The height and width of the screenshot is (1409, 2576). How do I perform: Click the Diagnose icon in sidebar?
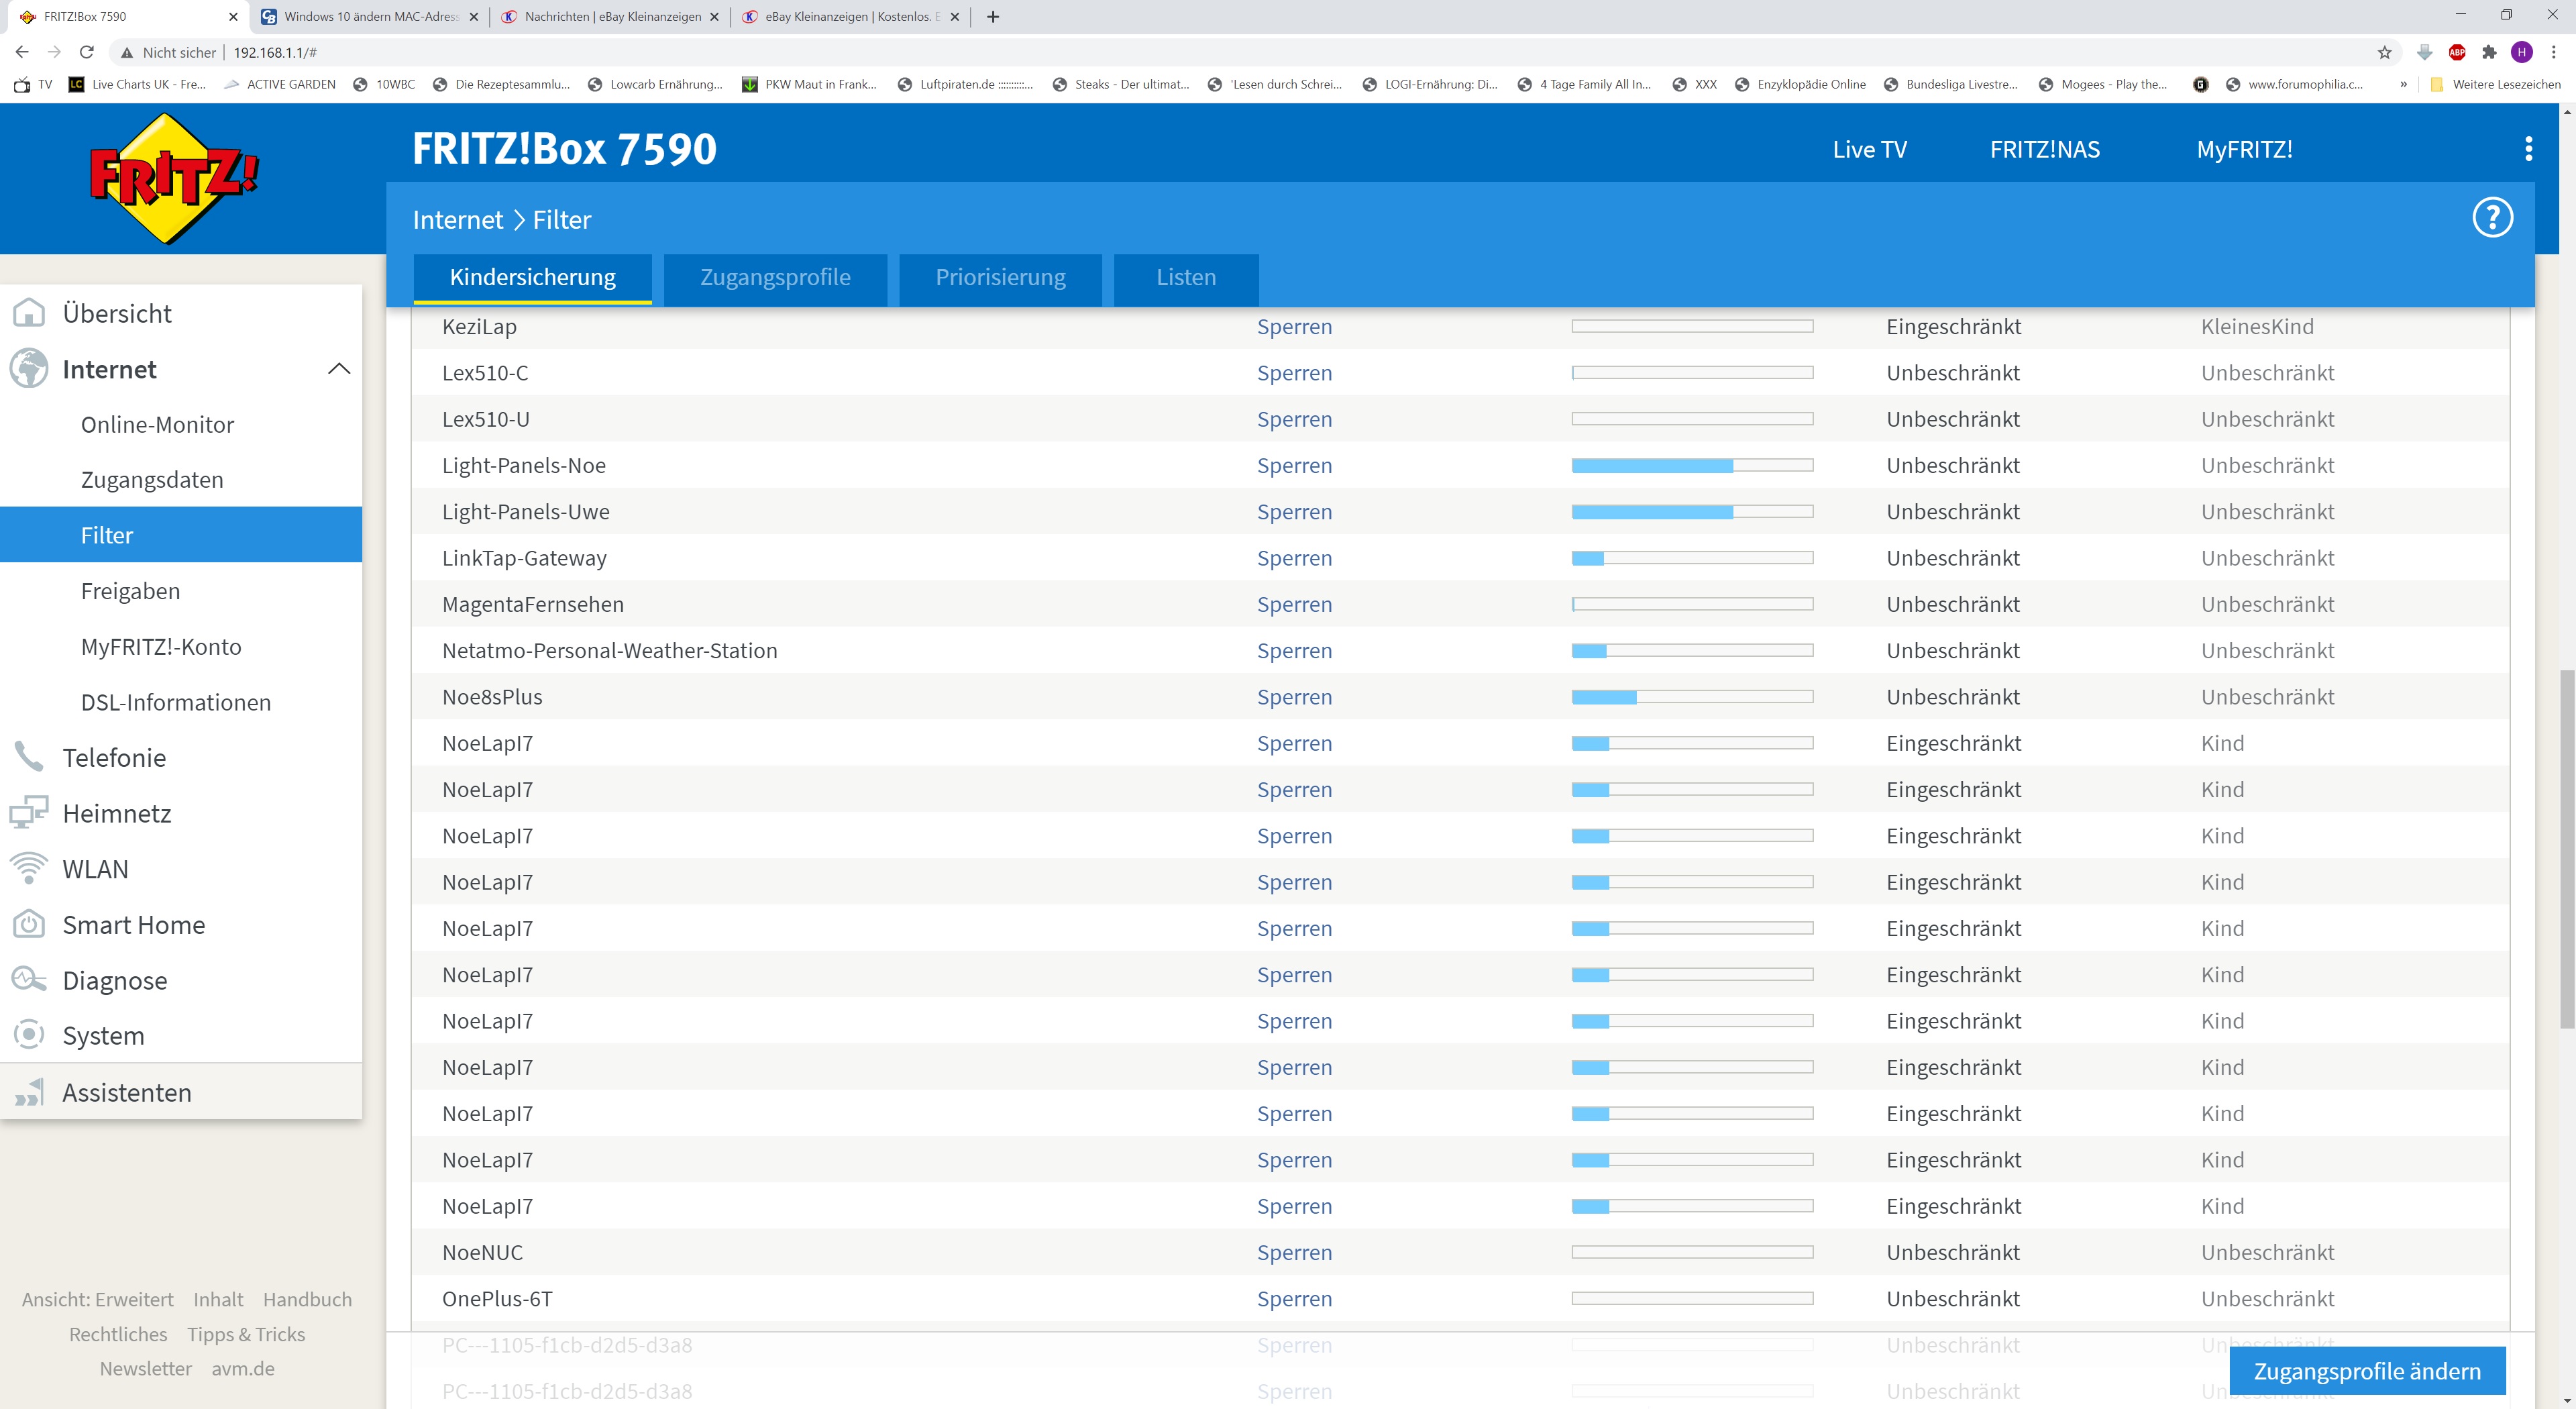tap(29, 979)
